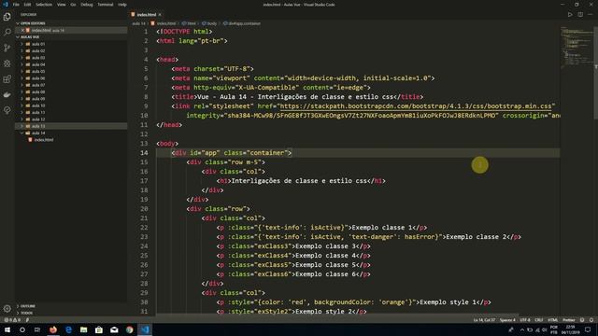Open Task View on the taskbar
Viewport: 598px width, 336px height.
coord(37,329)
